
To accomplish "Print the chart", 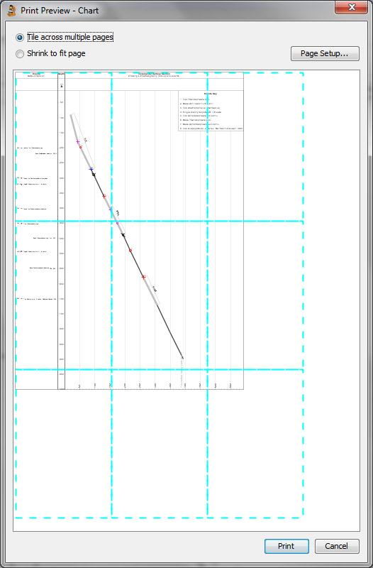I will pyautogui.click(x=286, y=546).
